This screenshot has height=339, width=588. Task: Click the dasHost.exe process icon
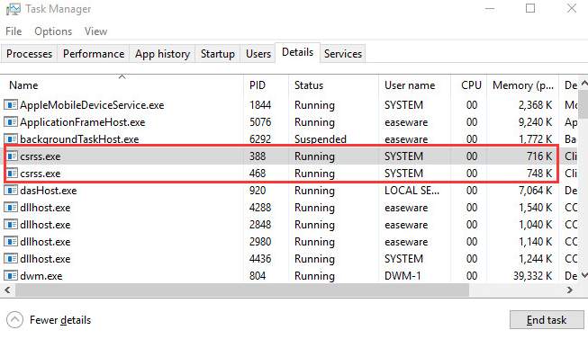pos(11,191)
